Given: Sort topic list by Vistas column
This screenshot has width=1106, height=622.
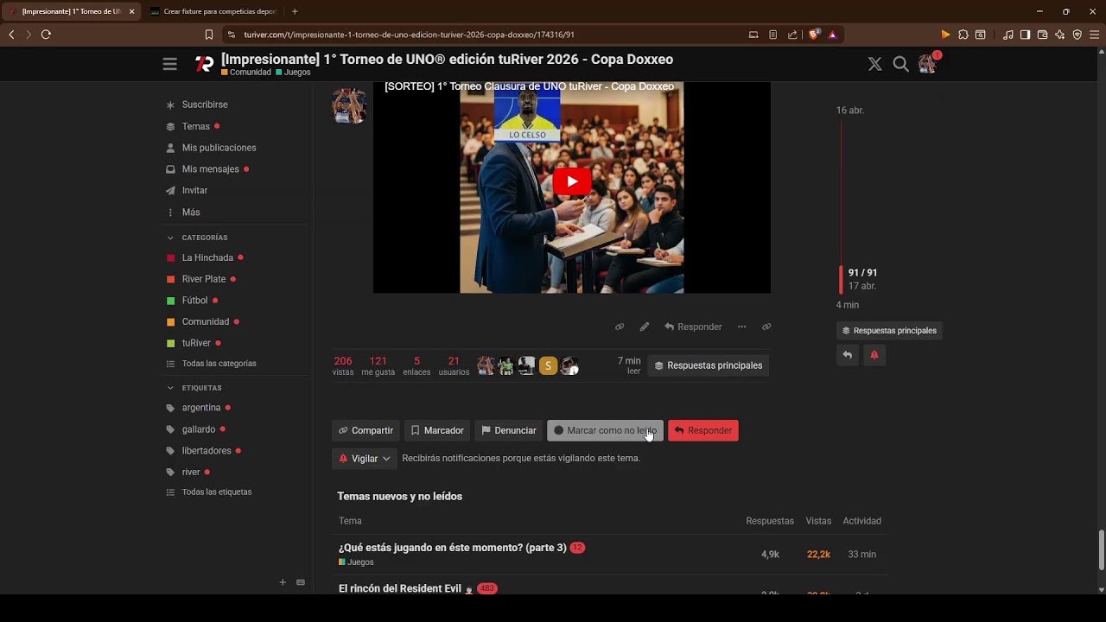Looking at the screenshot, I should 818,521.
